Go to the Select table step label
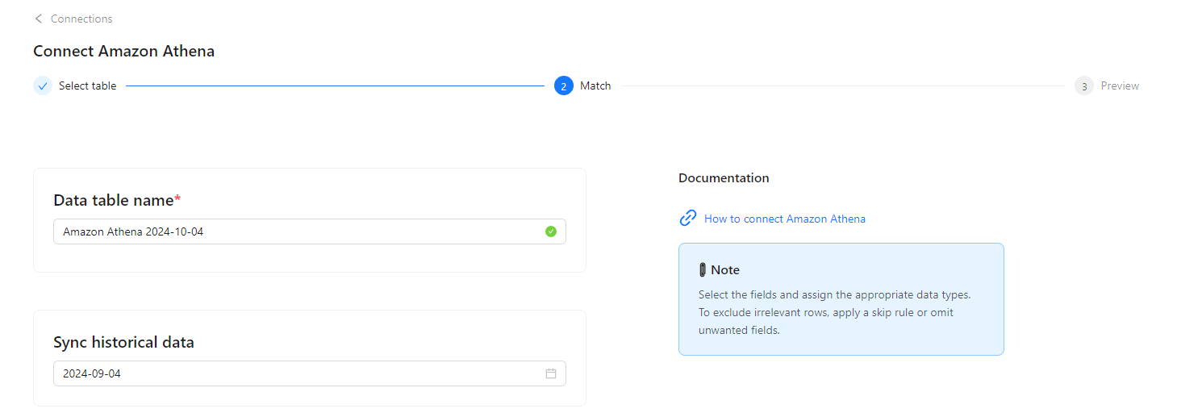1177x417 pixels. point(87,85)
